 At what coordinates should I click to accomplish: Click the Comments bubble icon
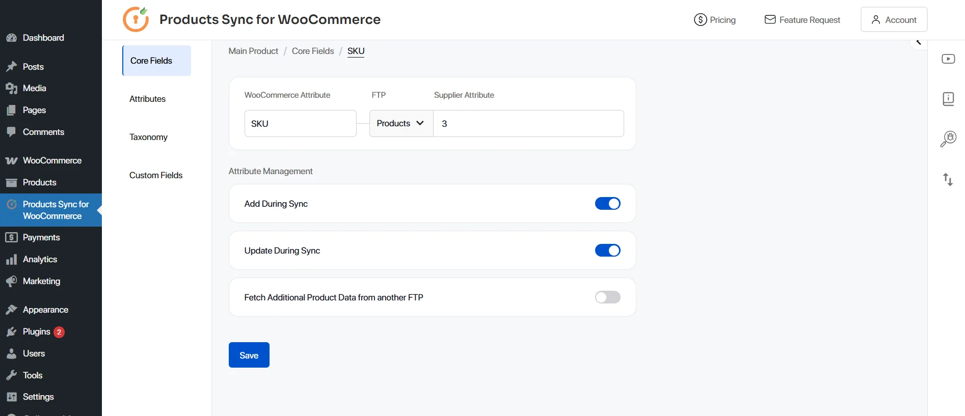11,132
